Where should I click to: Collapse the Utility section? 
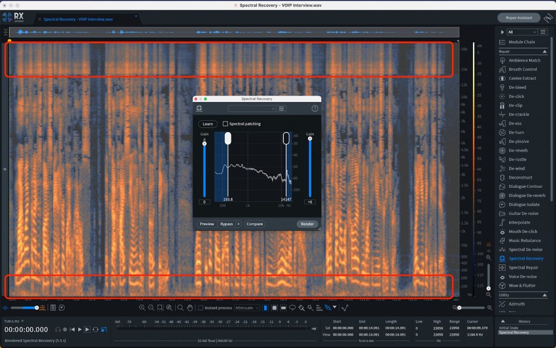tap(545, 295)
